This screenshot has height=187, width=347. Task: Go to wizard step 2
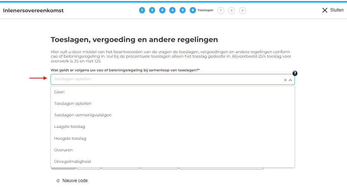pos(152,10)
